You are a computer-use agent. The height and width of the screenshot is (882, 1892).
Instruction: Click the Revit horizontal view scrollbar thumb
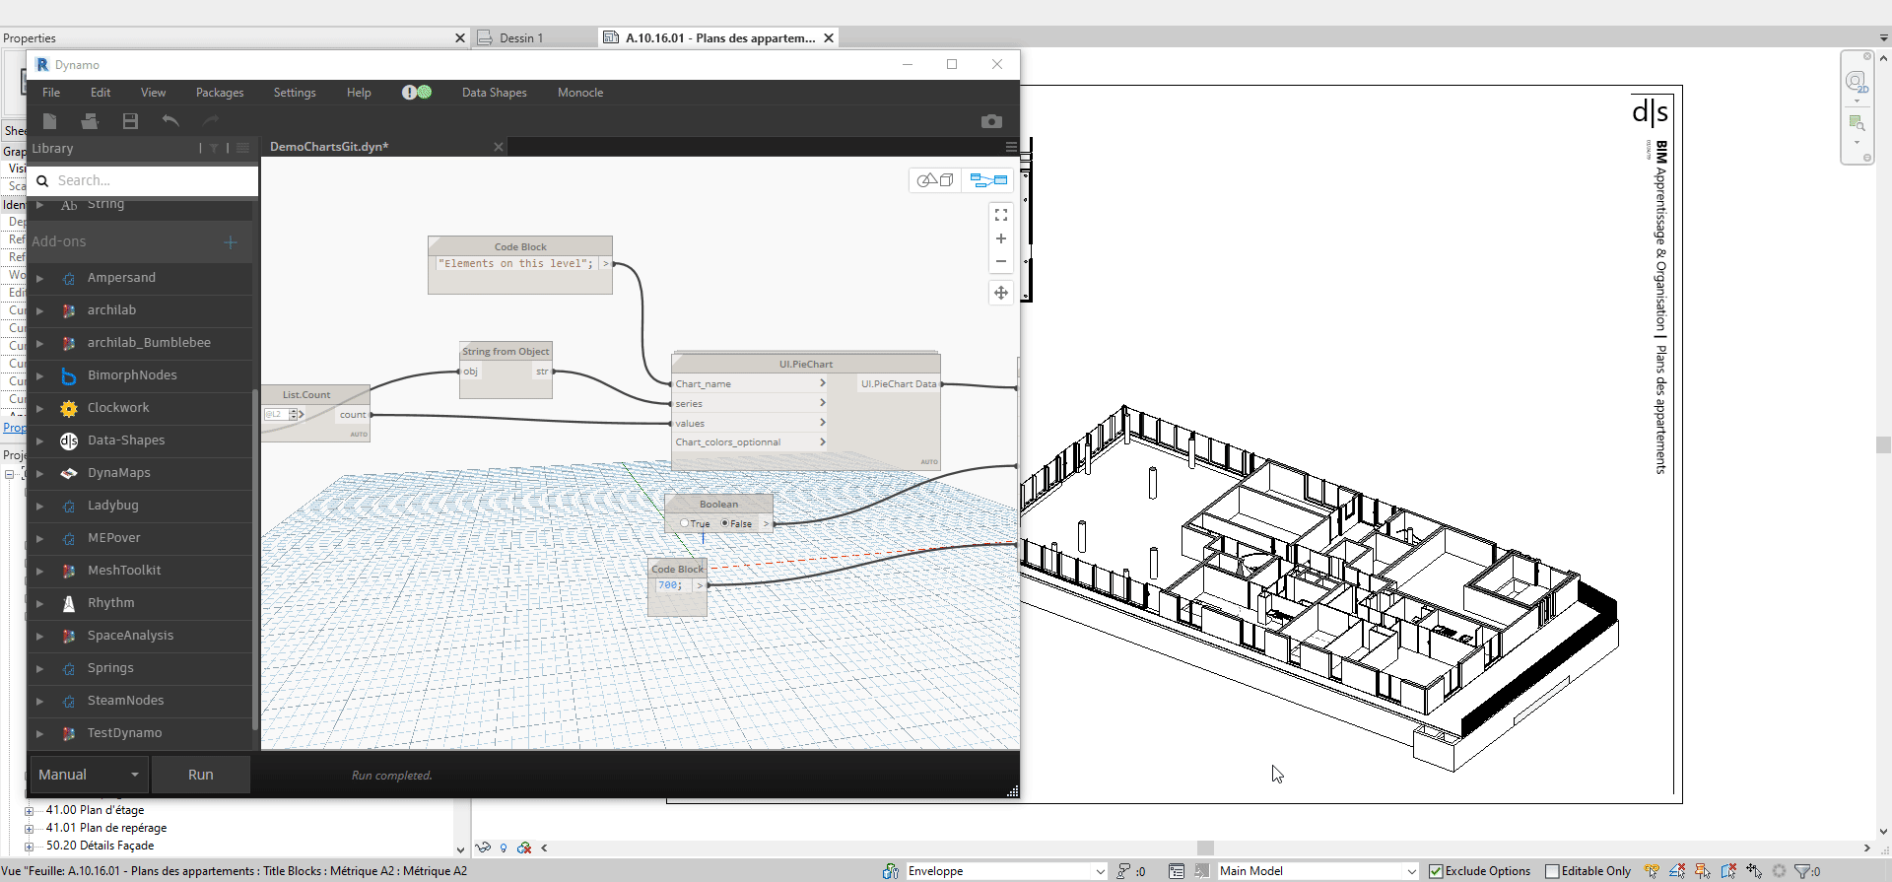1205,848
